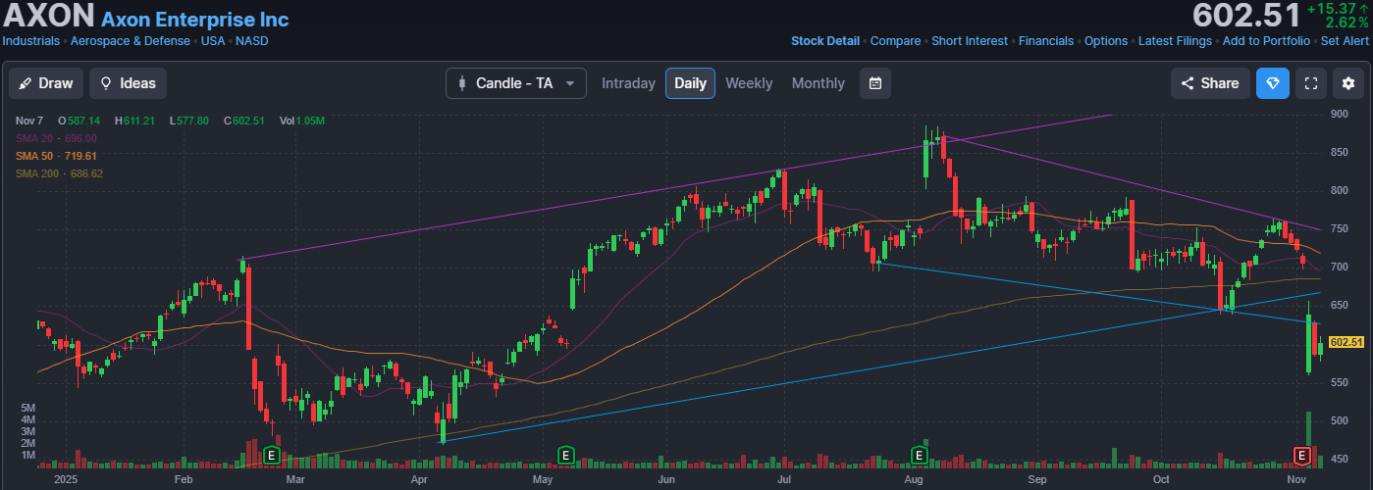
Task: Set Alert for AXON
Action: (x=1345, y=41)
